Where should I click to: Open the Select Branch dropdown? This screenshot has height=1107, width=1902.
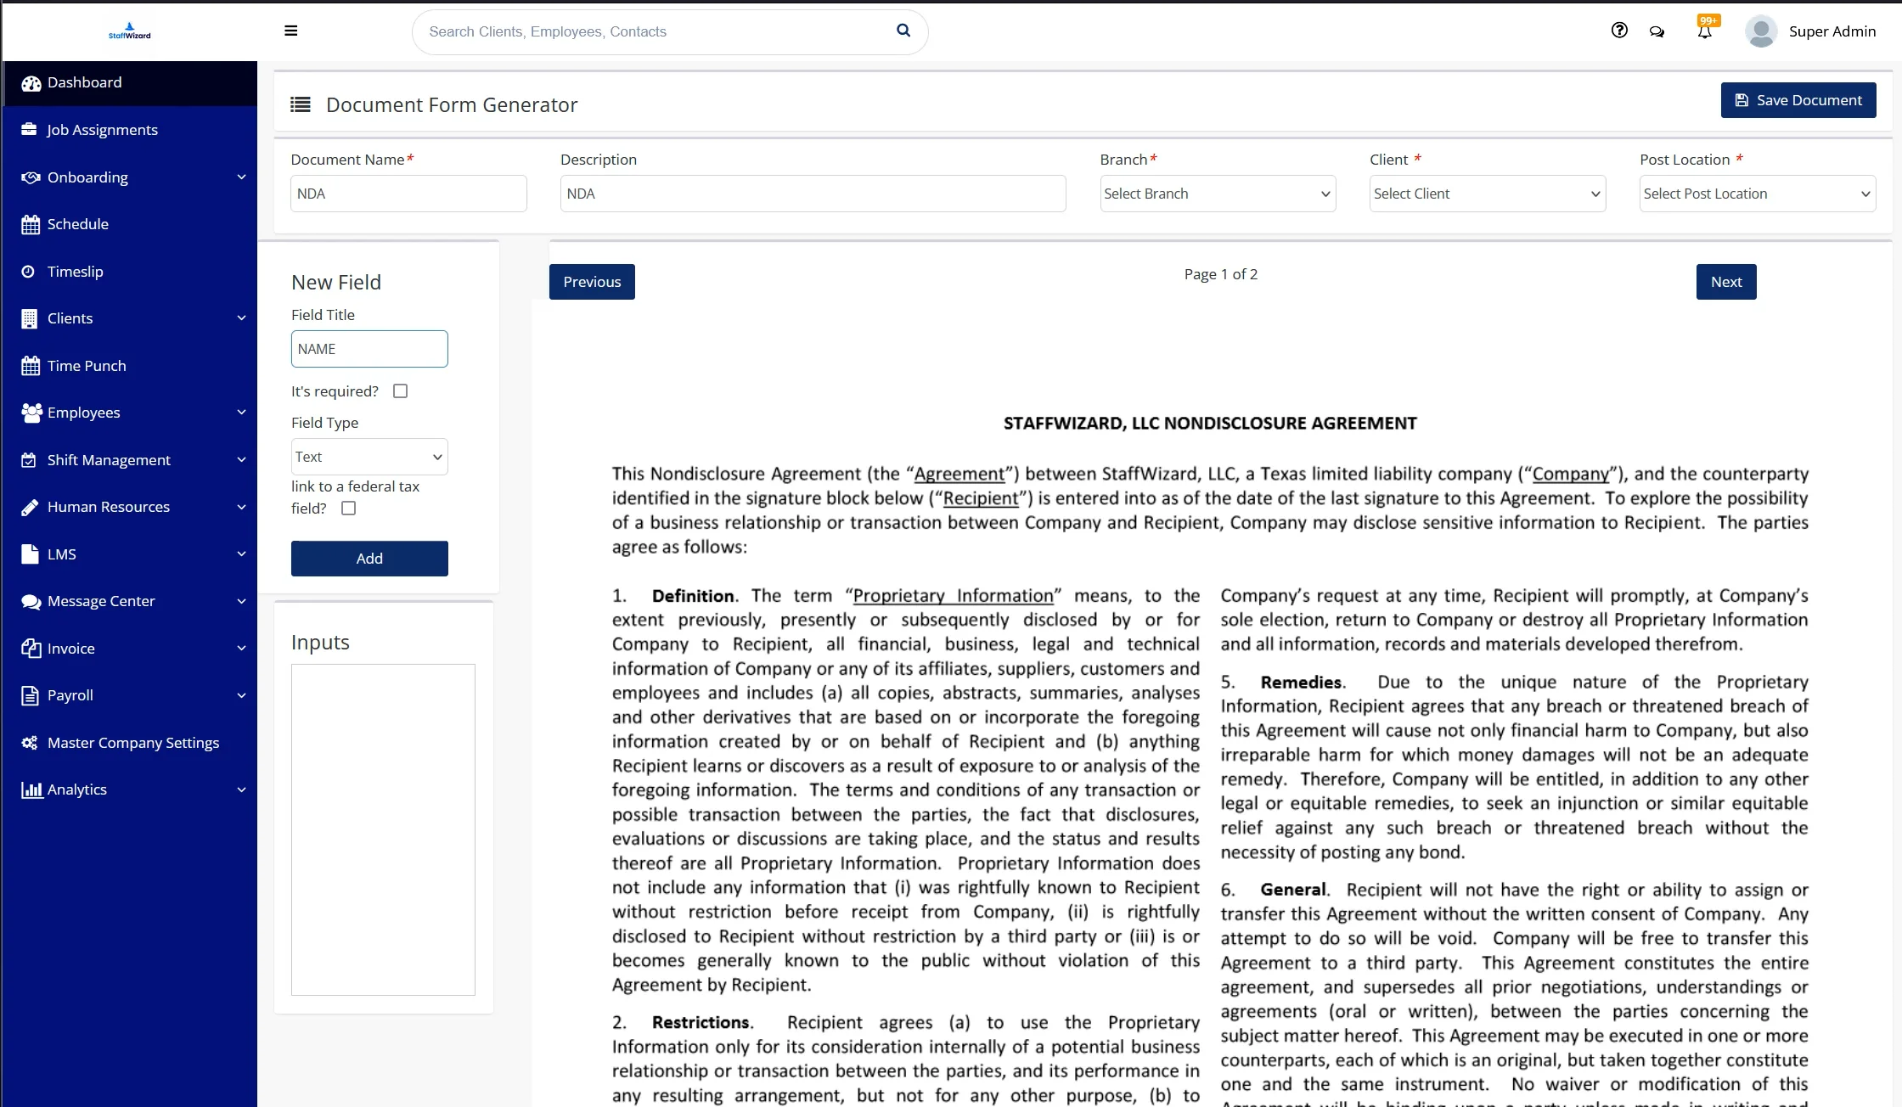(x=1217, y=194)
